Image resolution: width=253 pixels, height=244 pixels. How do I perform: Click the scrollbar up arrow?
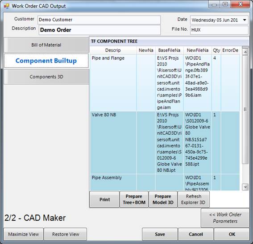(x=245, y=52)
